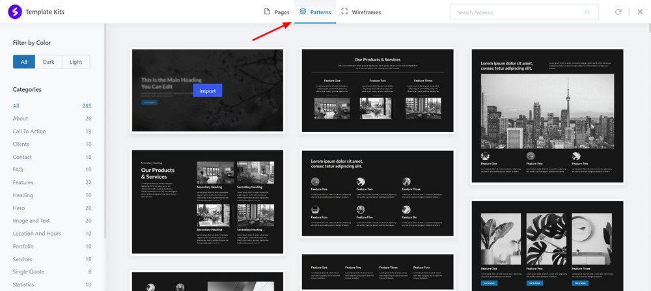Select the Hero category
The width and height of the screenshot is (651, 291).
[20, 208]
